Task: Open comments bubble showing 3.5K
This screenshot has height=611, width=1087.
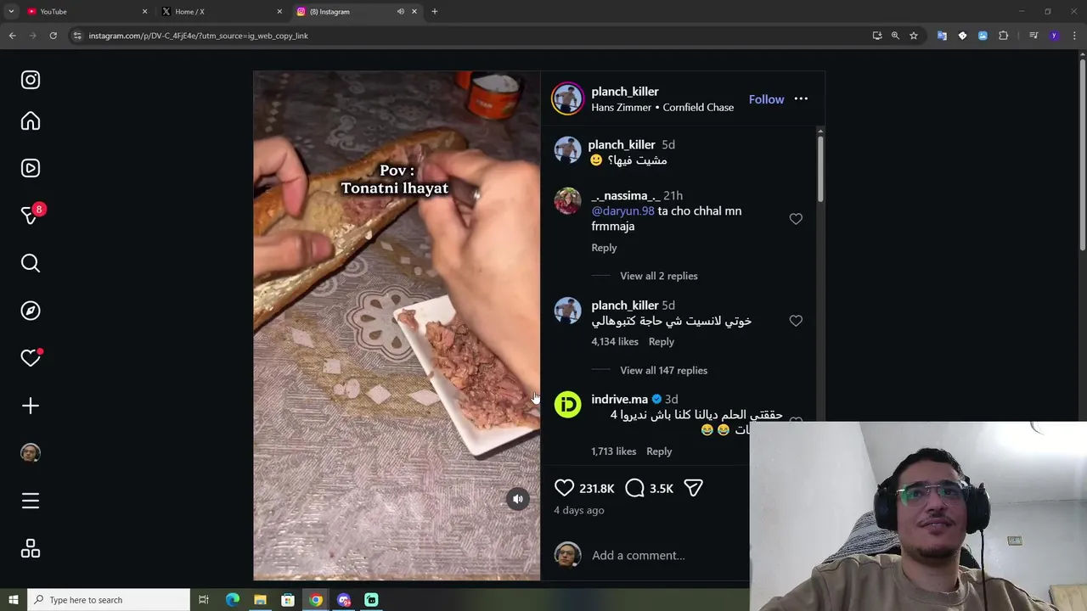Action: click(634, 488)
